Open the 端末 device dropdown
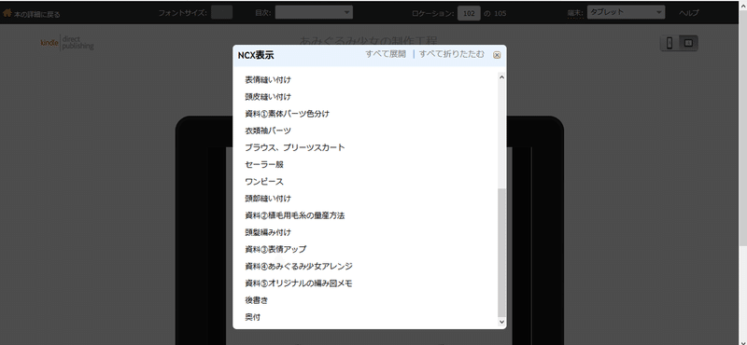Viewport: 747px width, 345px height. (626, 12)
